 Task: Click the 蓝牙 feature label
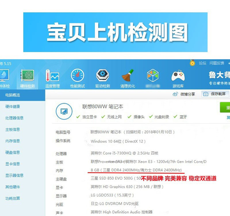pyautogui.click(x=183, y=117)
